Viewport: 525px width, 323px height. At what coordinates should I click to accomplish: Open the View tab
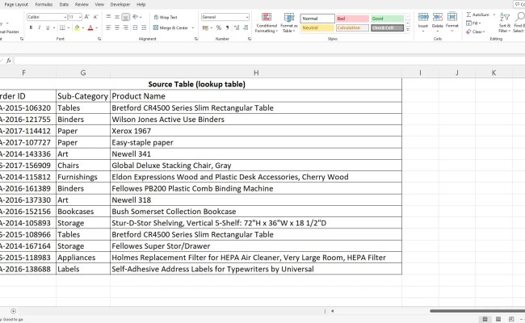coord(99,4)
